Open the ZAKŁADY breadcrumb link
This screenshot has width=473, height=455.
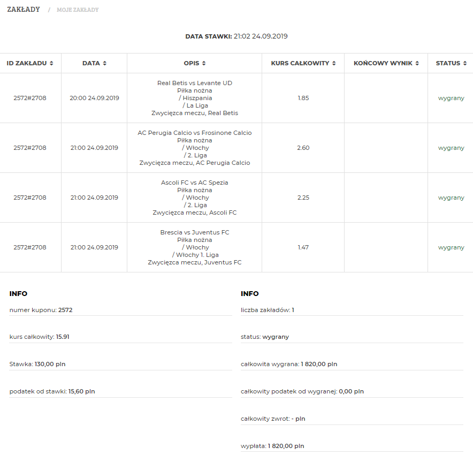[x=24, y=10]
